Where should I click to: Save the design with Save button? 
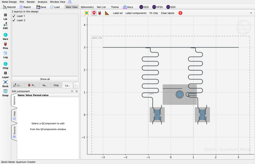click(x=41, y=7)
